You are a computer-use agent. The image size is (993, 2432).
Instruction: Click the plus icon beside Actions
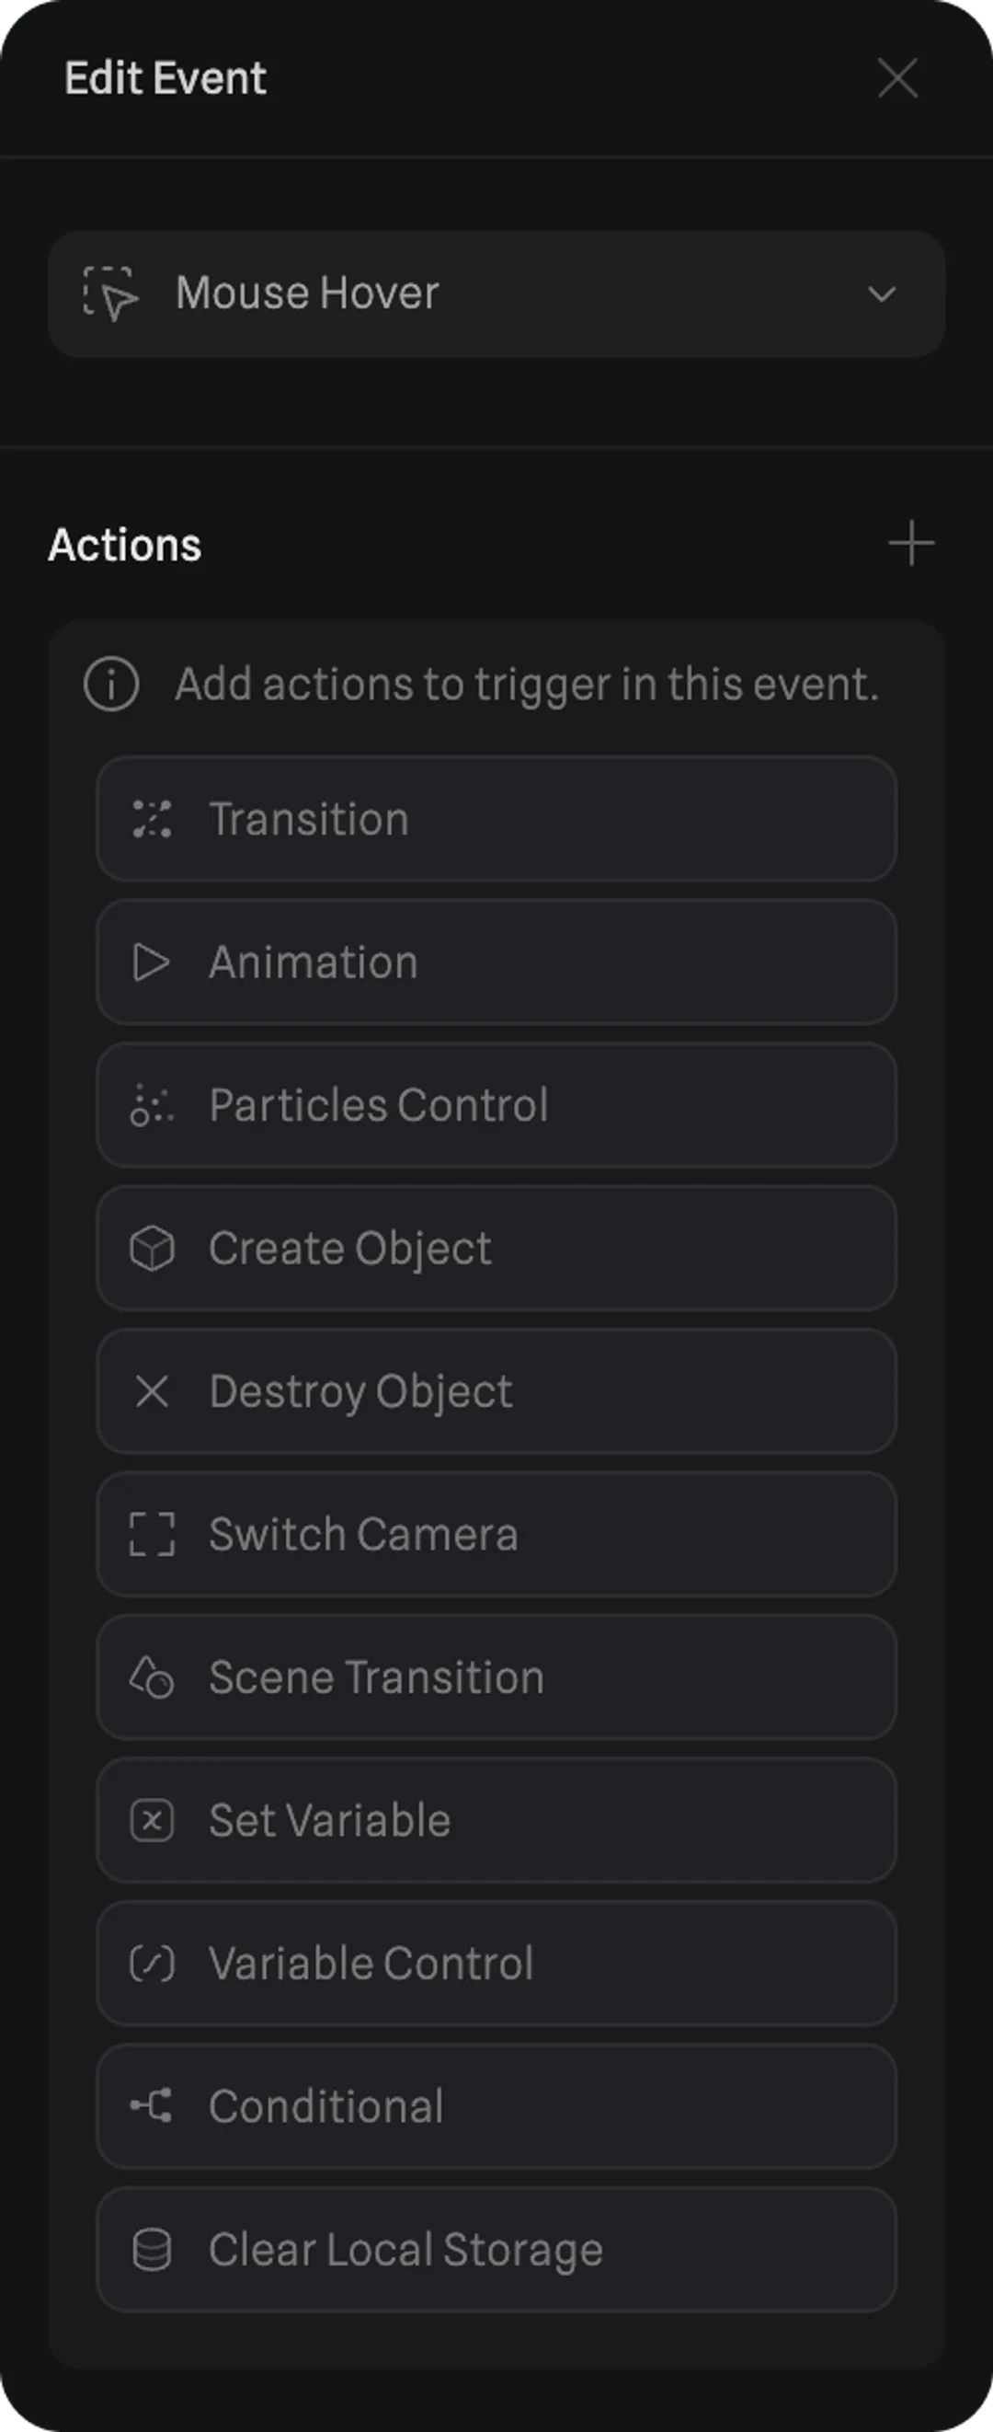point(911,544)
